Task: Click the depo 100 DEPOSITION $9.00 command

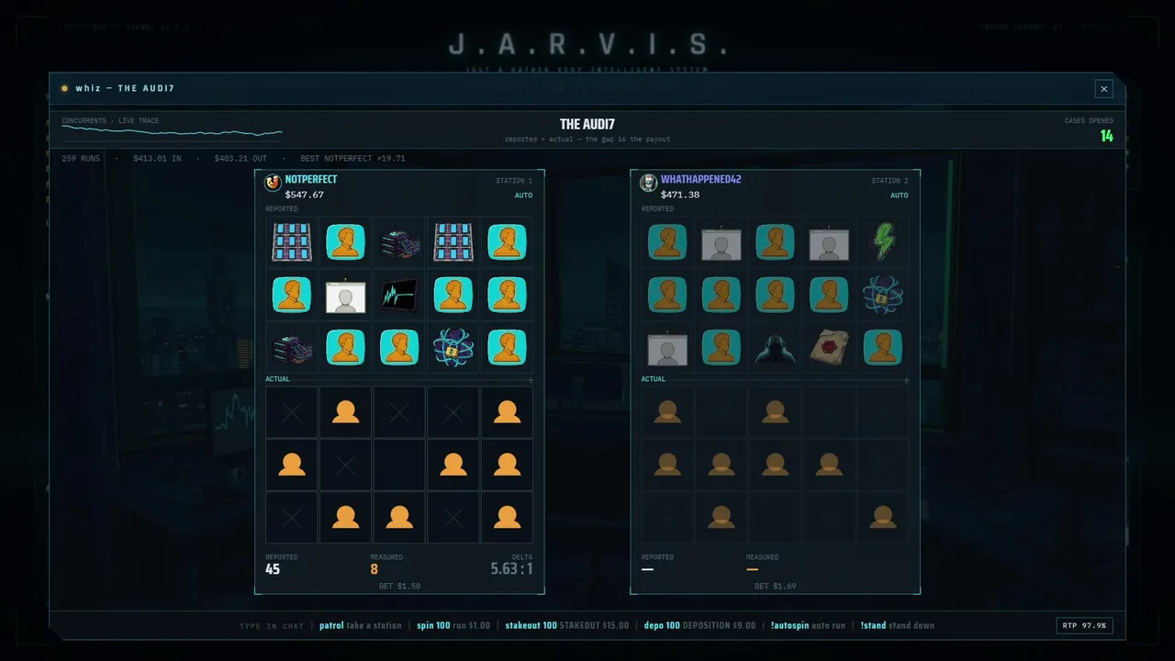Action: tap(699, 626)
